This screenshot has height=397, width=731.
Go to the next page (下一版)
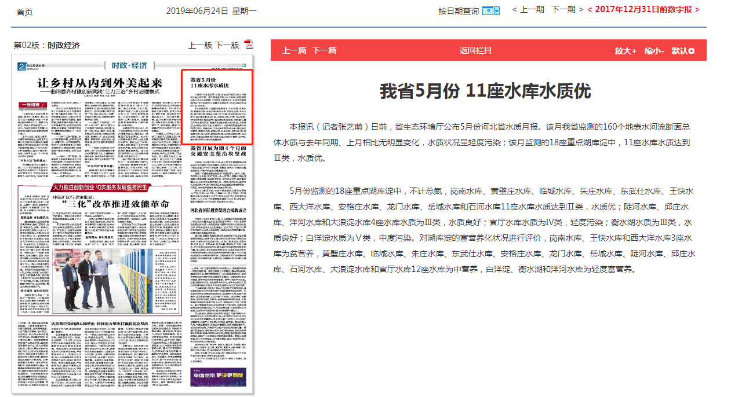point(227,45)
